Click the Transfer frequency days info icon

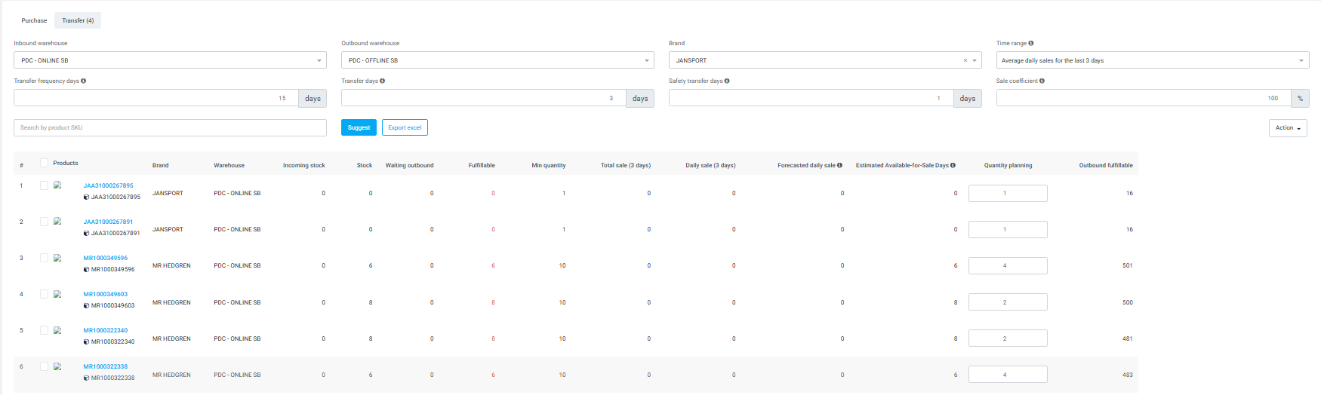[x=84, y=81]
